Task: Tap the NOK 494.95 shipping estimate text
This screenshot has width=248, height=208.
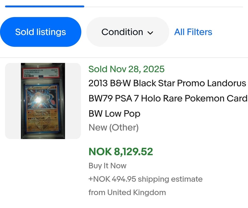Action: tap(145, 179)
